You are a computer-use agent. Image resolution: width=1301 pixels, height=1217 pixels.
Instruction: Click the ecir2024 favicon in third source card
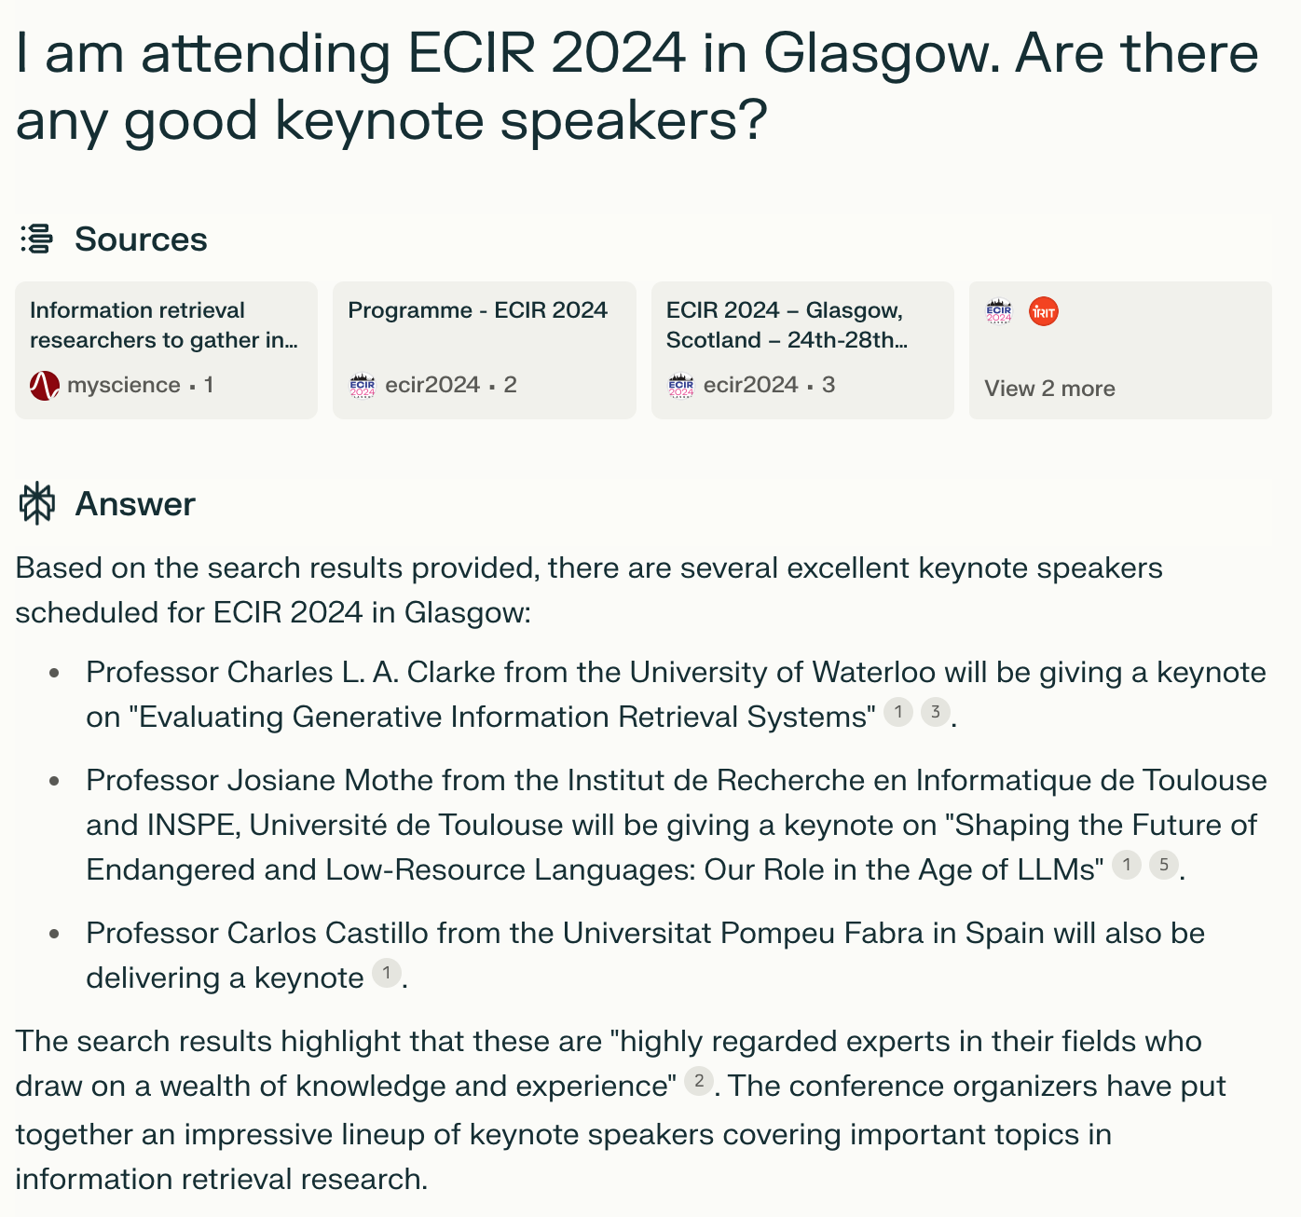point(681,385)
